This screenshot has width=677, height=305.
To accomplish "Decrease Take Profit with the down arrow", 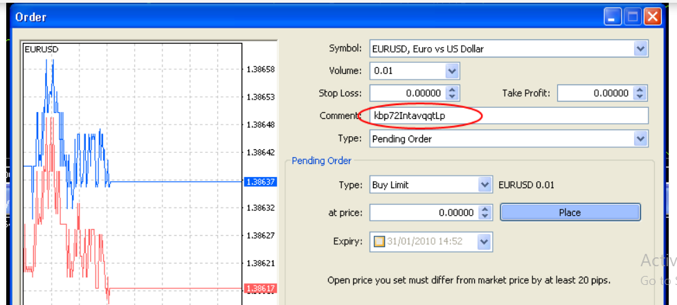I will click(x=640, y=97).
